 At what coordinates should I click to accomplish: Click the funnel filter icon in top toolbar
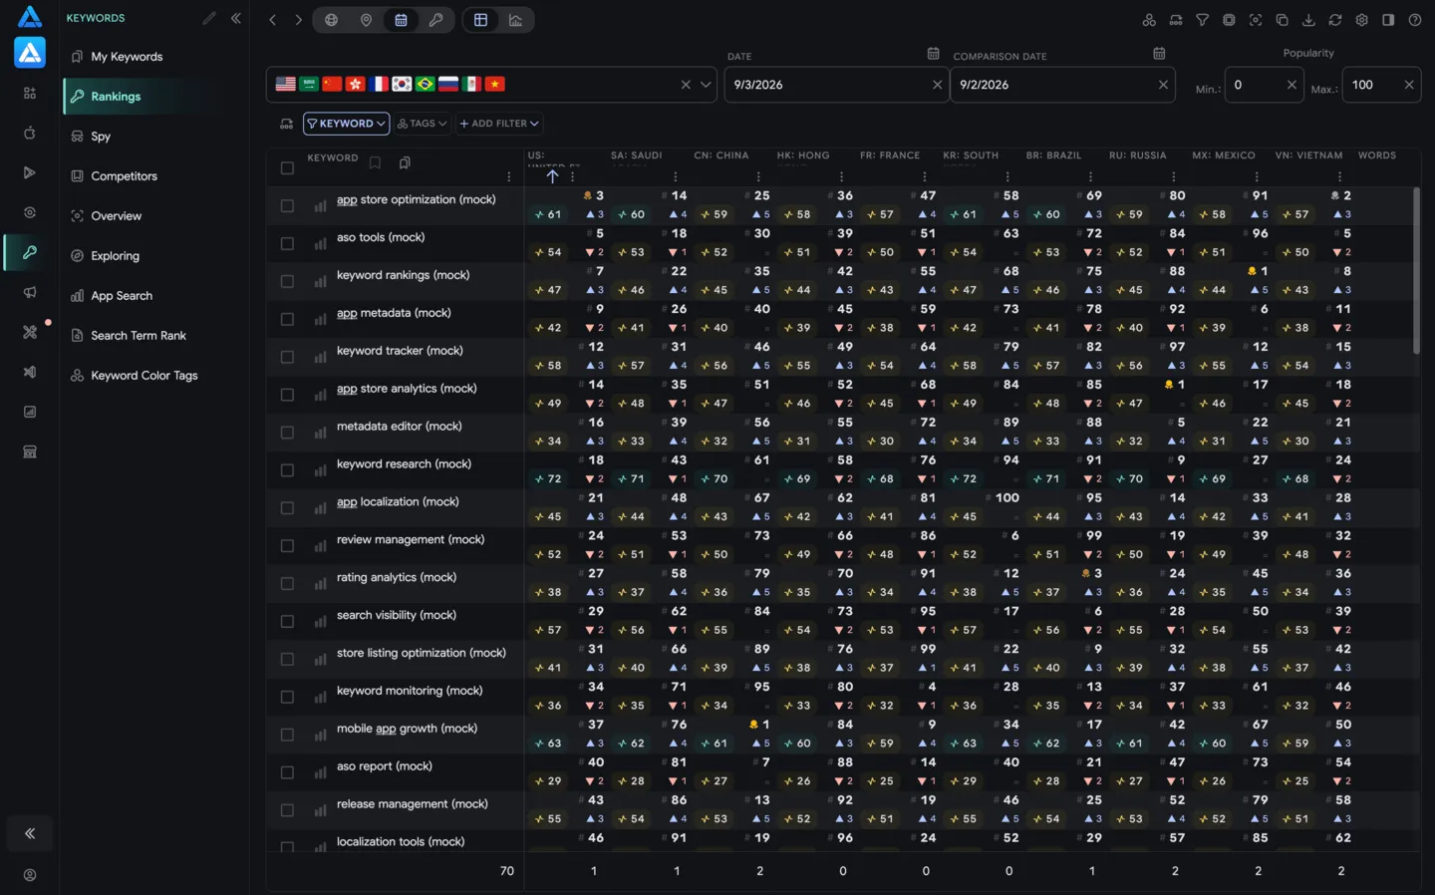pos(1202,20)
